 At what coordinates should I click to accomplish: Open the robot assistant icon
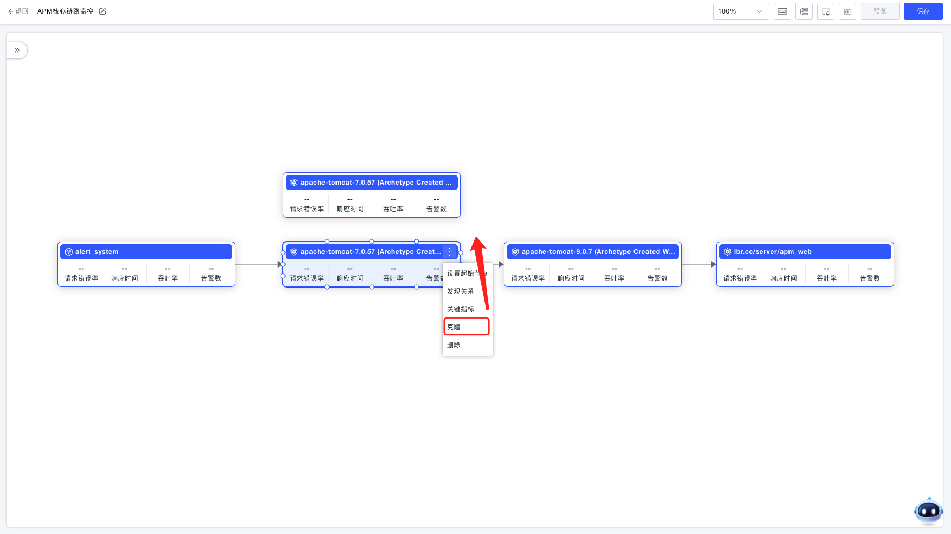pos(928,510)
